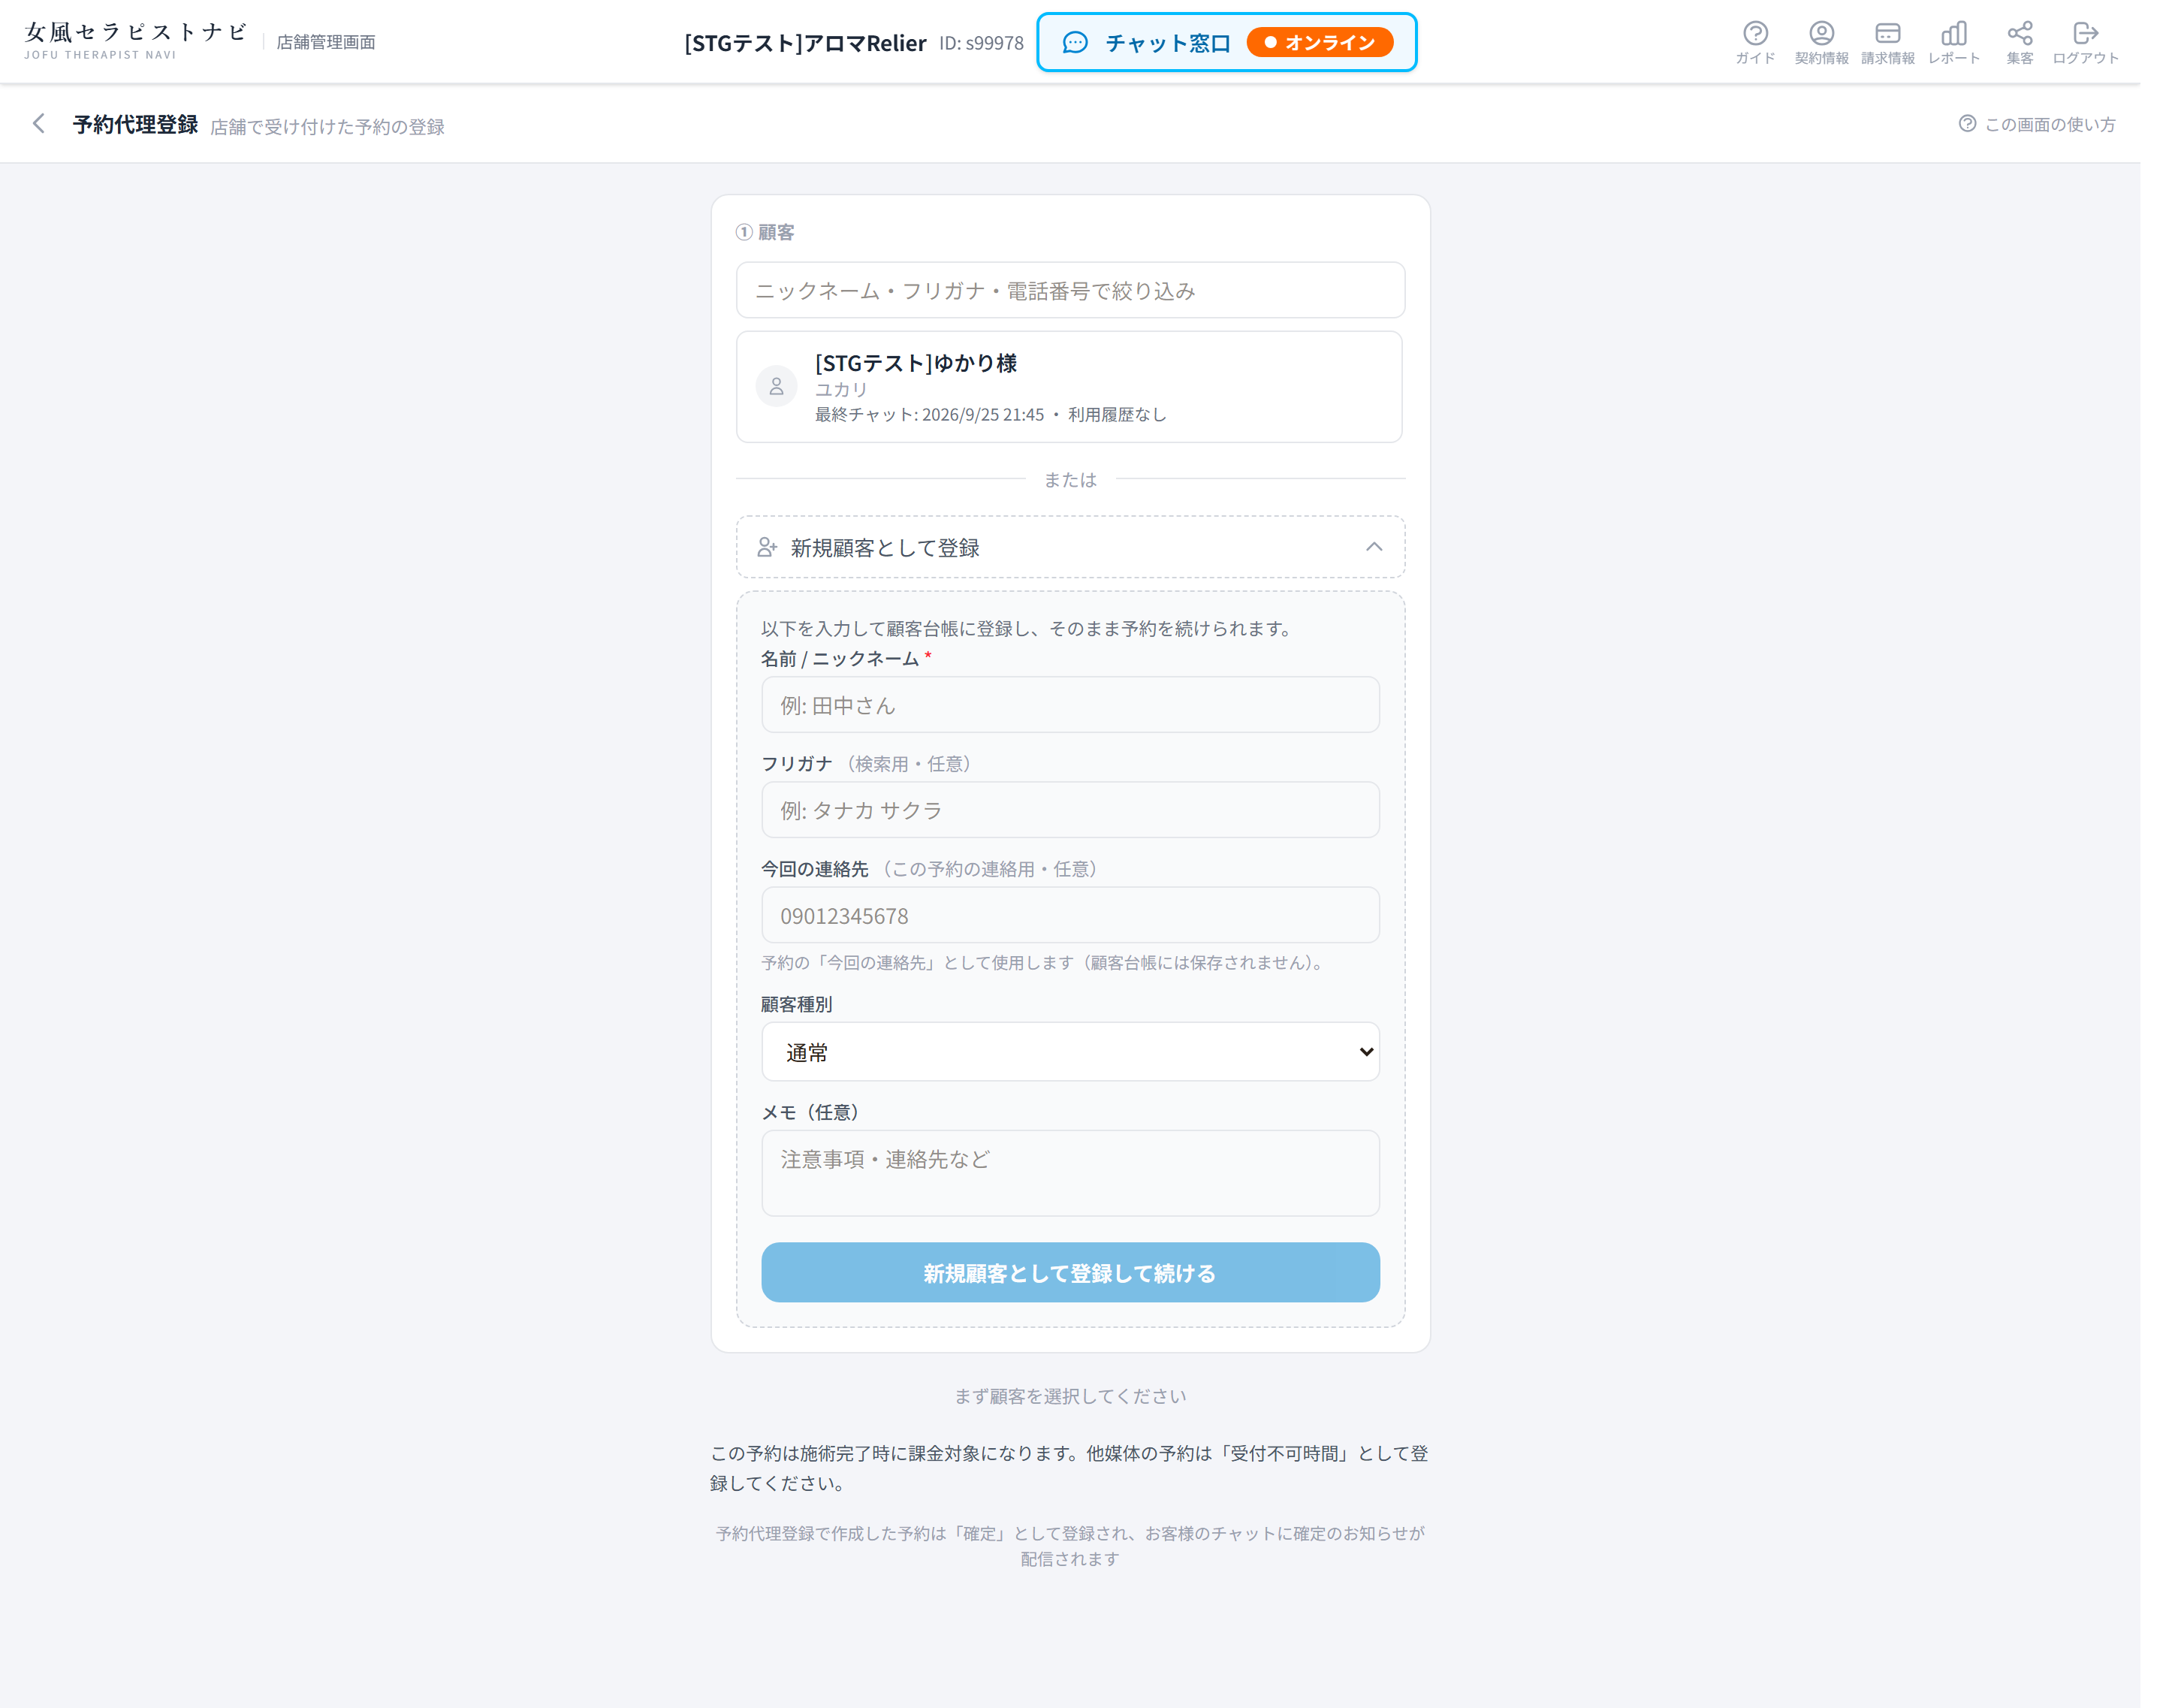This screenshot has height=1708, width=2163.
Task: Focus the フリガナ input field
Action: tap(1070, 810)
